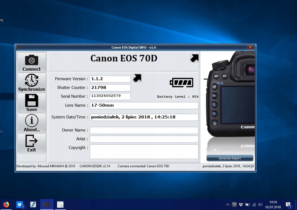Viewport: 297px width, 210px height.
Task: Click the Artist input field
Action: click(x=144, y=139)
